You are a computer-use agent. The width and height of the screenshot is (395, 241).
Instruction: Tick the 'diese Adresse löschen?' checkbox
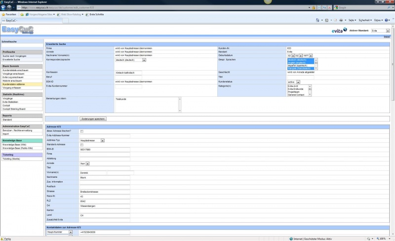pyautogui.click(x=81, y=131)
